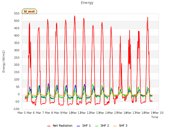The width and height of the screenshot is (175, 131).
Task: Click the SI_met label tag
Action: coord(29,11)
